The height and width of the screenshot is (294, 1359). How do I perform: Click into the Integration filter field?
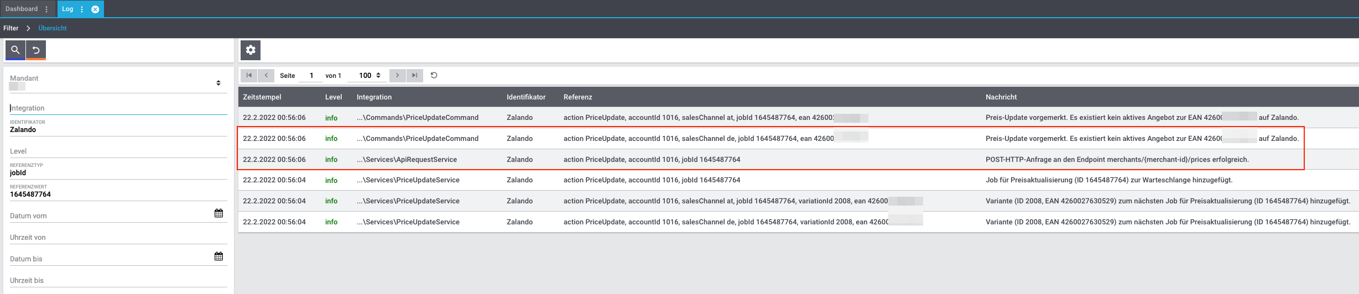(118, 108)
